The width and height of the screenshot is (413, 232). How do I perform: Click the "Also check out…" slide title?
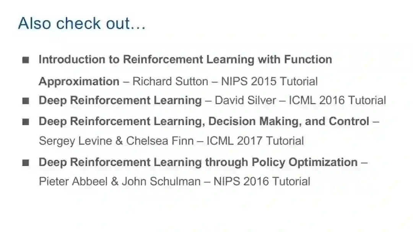click(x=81, y=24)
